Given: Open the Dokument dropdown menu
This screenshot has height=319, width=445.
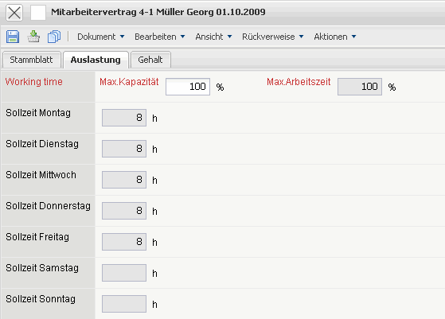Looking at the screenshot, I should (x=101, y=37).
